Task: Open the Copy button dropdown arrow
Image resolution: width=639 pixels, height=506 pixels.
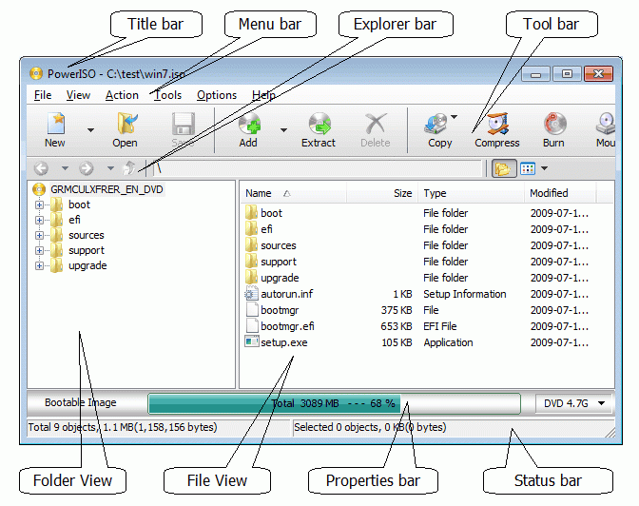Action: [x=454, y=117]
